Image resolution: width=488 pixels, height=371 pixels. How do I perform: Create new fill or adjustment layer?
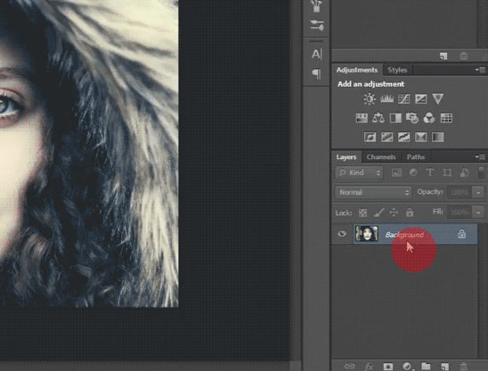407,366
